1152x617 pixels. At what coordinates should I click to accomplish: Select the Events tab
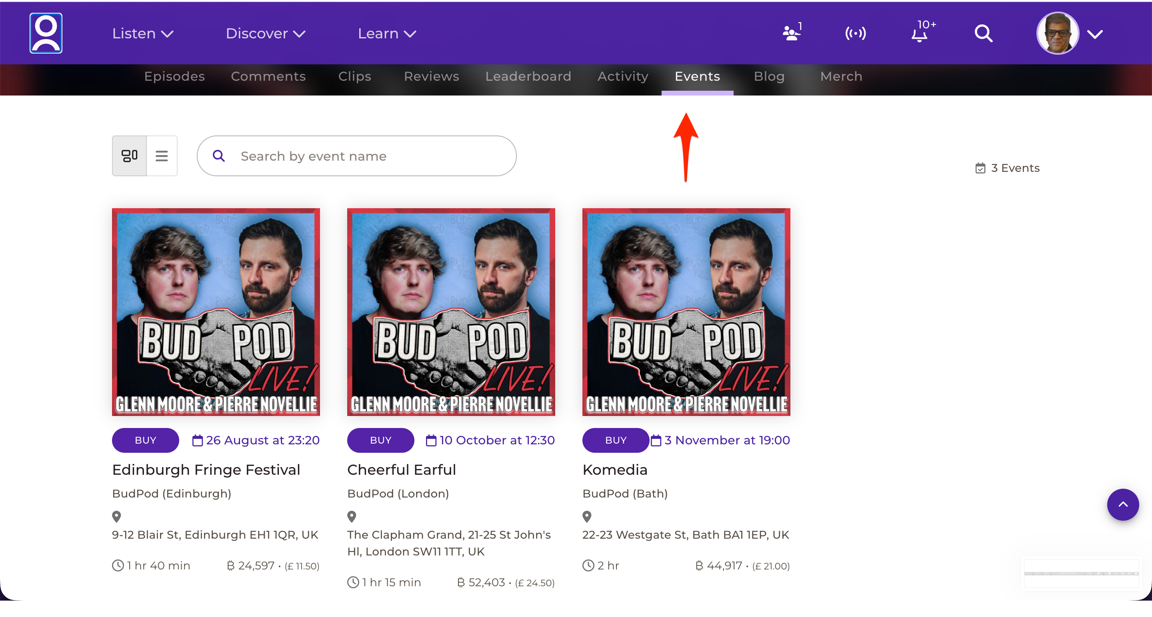pyautogui.click(x=697, y=76)
